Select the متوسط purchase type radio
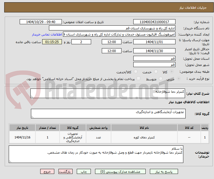Image resolution: width=214 pixels, height=179 pixels. coord(161,79)
